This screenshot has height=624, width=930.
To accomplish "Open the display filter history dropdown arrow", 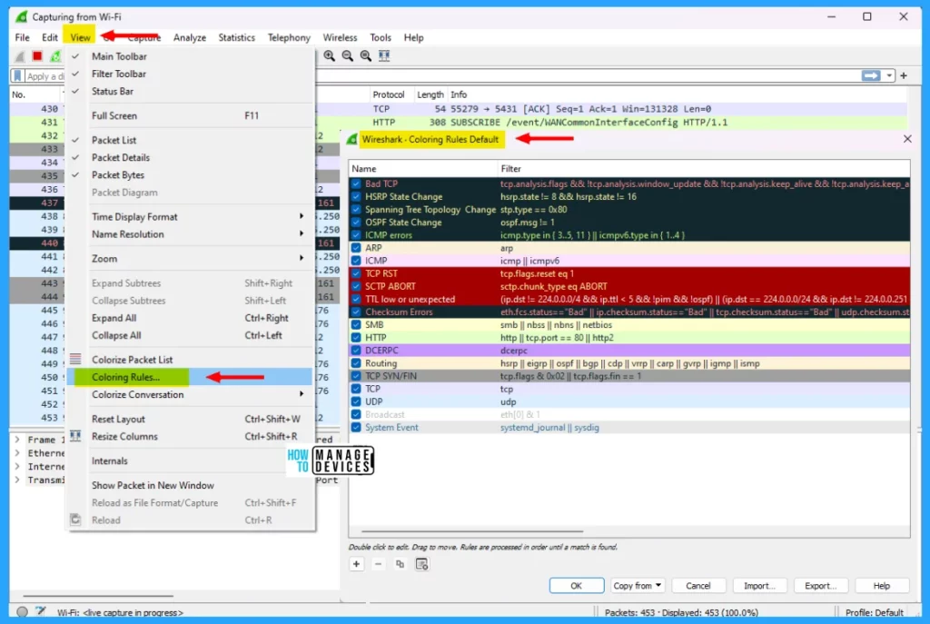I will (x=888, y=75).
